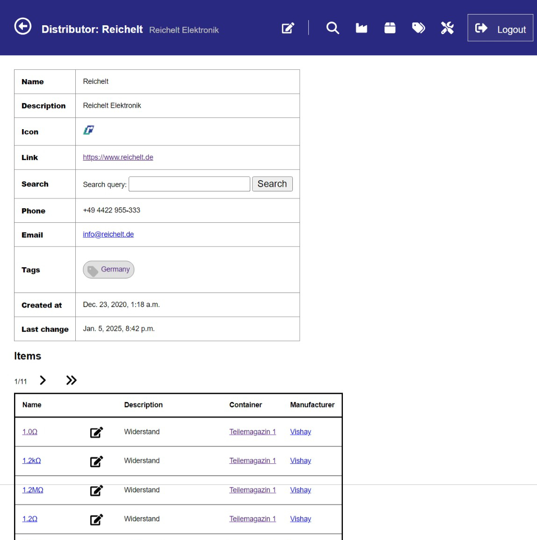Open the https://www.reichelt.de link

click(x=118, y=157)
